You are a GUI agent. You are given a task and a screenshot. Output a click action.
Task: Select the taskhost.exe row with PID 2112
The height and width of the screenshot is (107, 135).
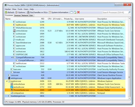[65, 63]
